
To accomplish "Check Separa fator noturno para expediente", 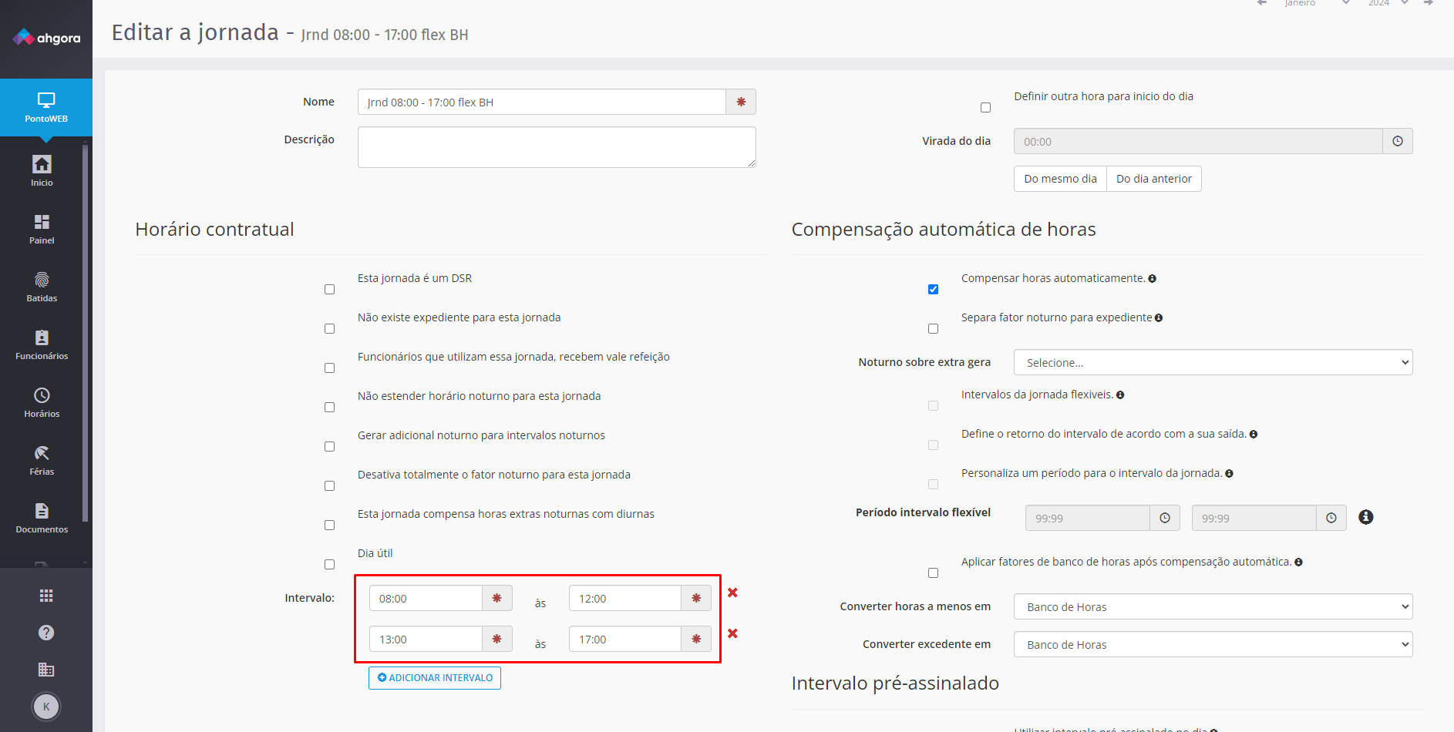I will 933,329.
